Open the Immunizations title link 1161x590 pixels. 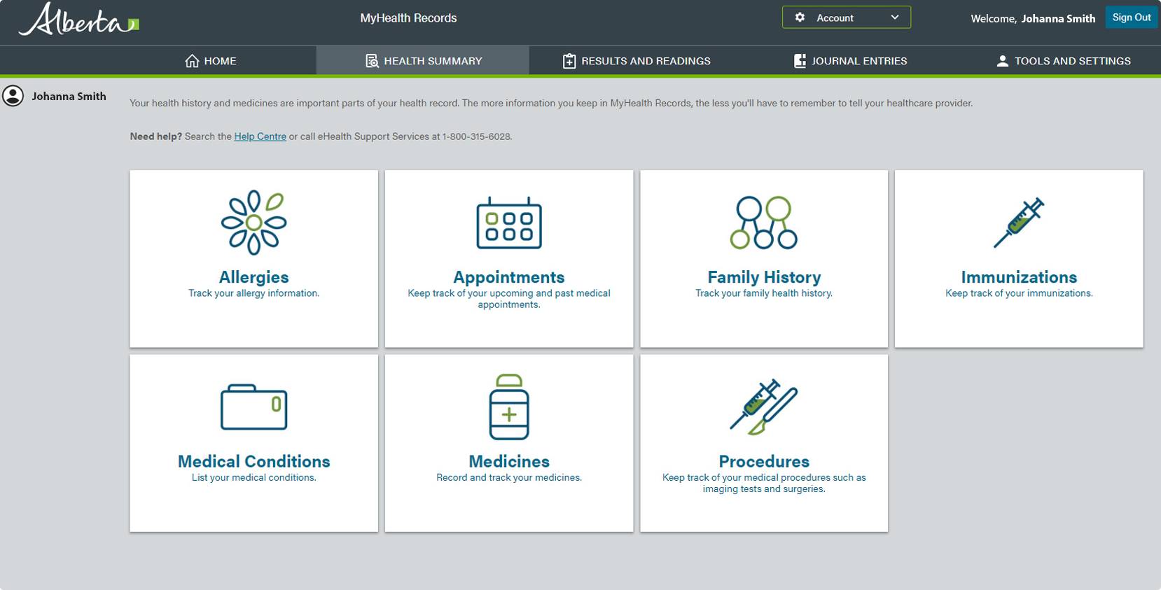[1019, 277]
